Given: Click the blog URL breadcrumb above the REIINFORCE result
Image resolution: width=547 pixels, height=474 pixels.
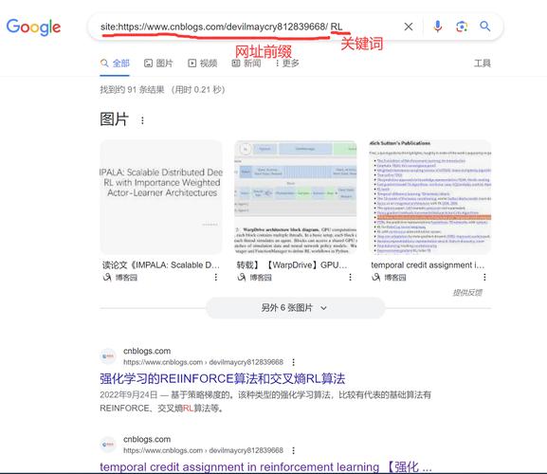Looking at the screenshot, I should point(203,362).
